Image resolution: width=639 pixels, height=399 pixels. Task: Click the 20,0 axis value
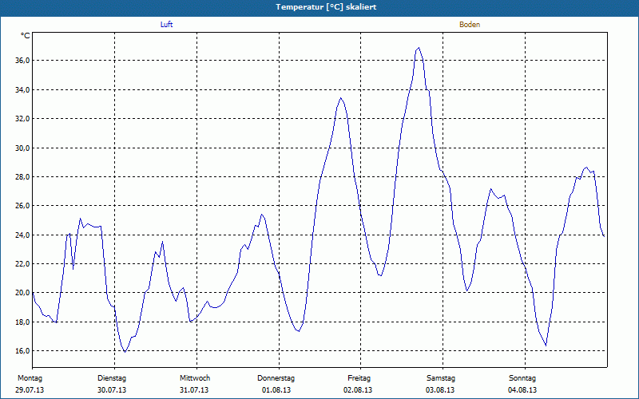tap(22, 293)
